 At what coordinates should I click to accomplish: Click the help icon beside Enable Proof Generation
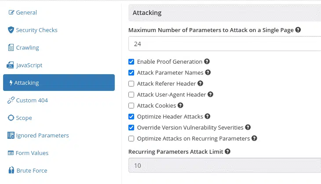pos(207,61)
